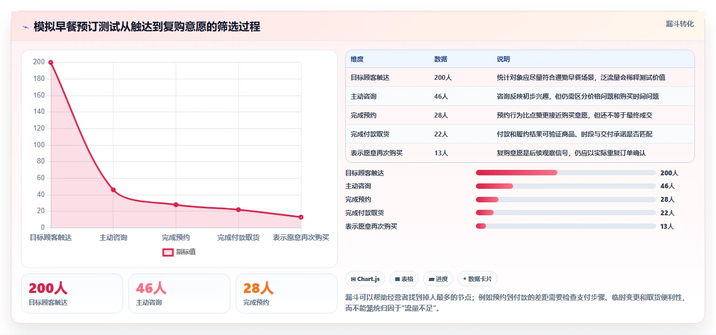Select table cell 完成付款取货 in 维度 column
716x335 pixels.
(x=370, y=134)
